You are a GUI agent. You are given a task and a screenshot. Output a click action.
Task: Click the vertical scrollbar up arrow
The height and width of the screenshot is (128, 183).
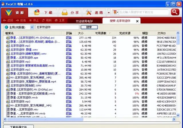click(x=178, y=33)
